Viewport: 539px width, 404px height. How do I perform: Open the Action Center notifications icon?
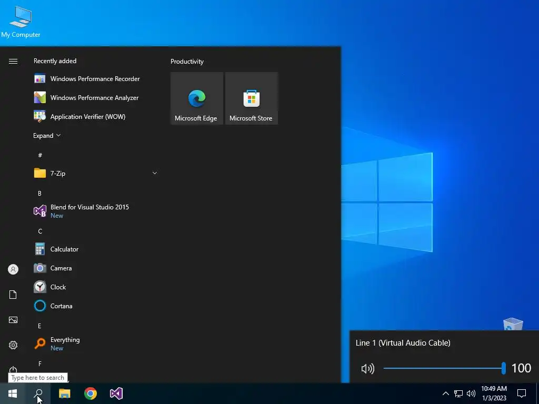(522, 393)
